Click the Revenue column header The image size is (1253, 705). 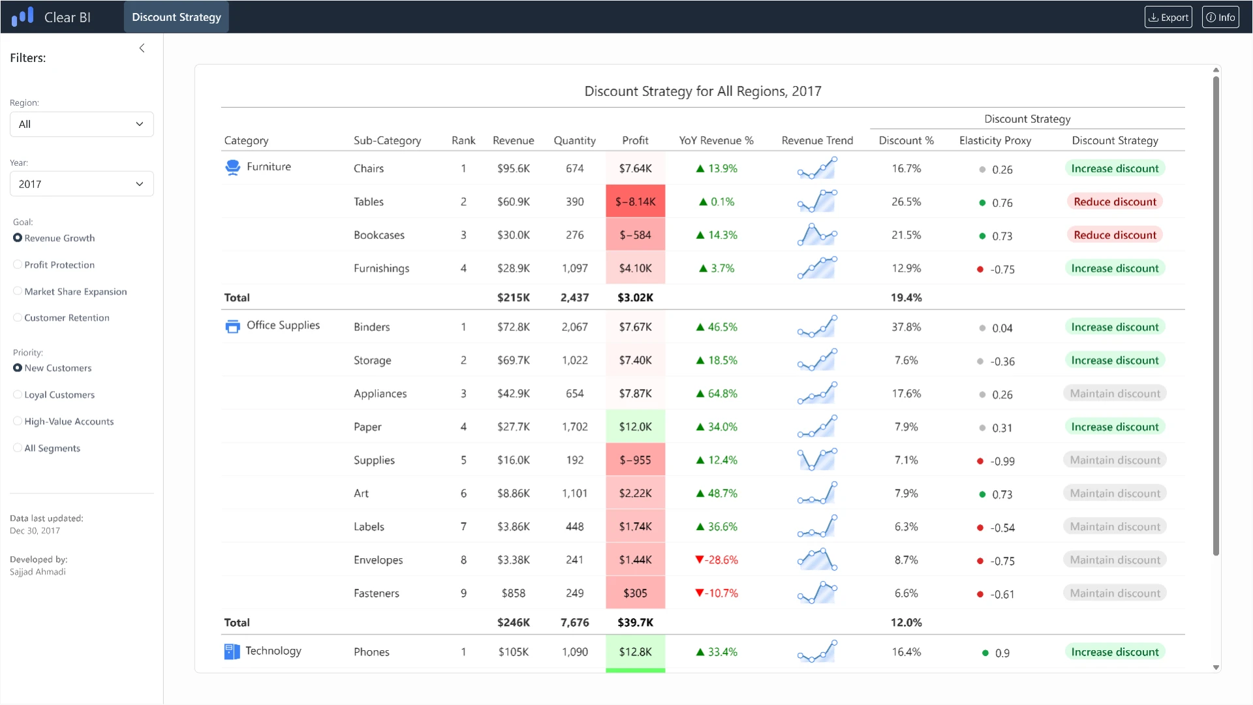pyautogui.click(x=513, y=140)
